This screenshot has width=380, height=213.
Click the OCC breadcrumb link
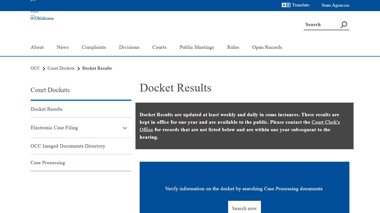click(35, 68)
